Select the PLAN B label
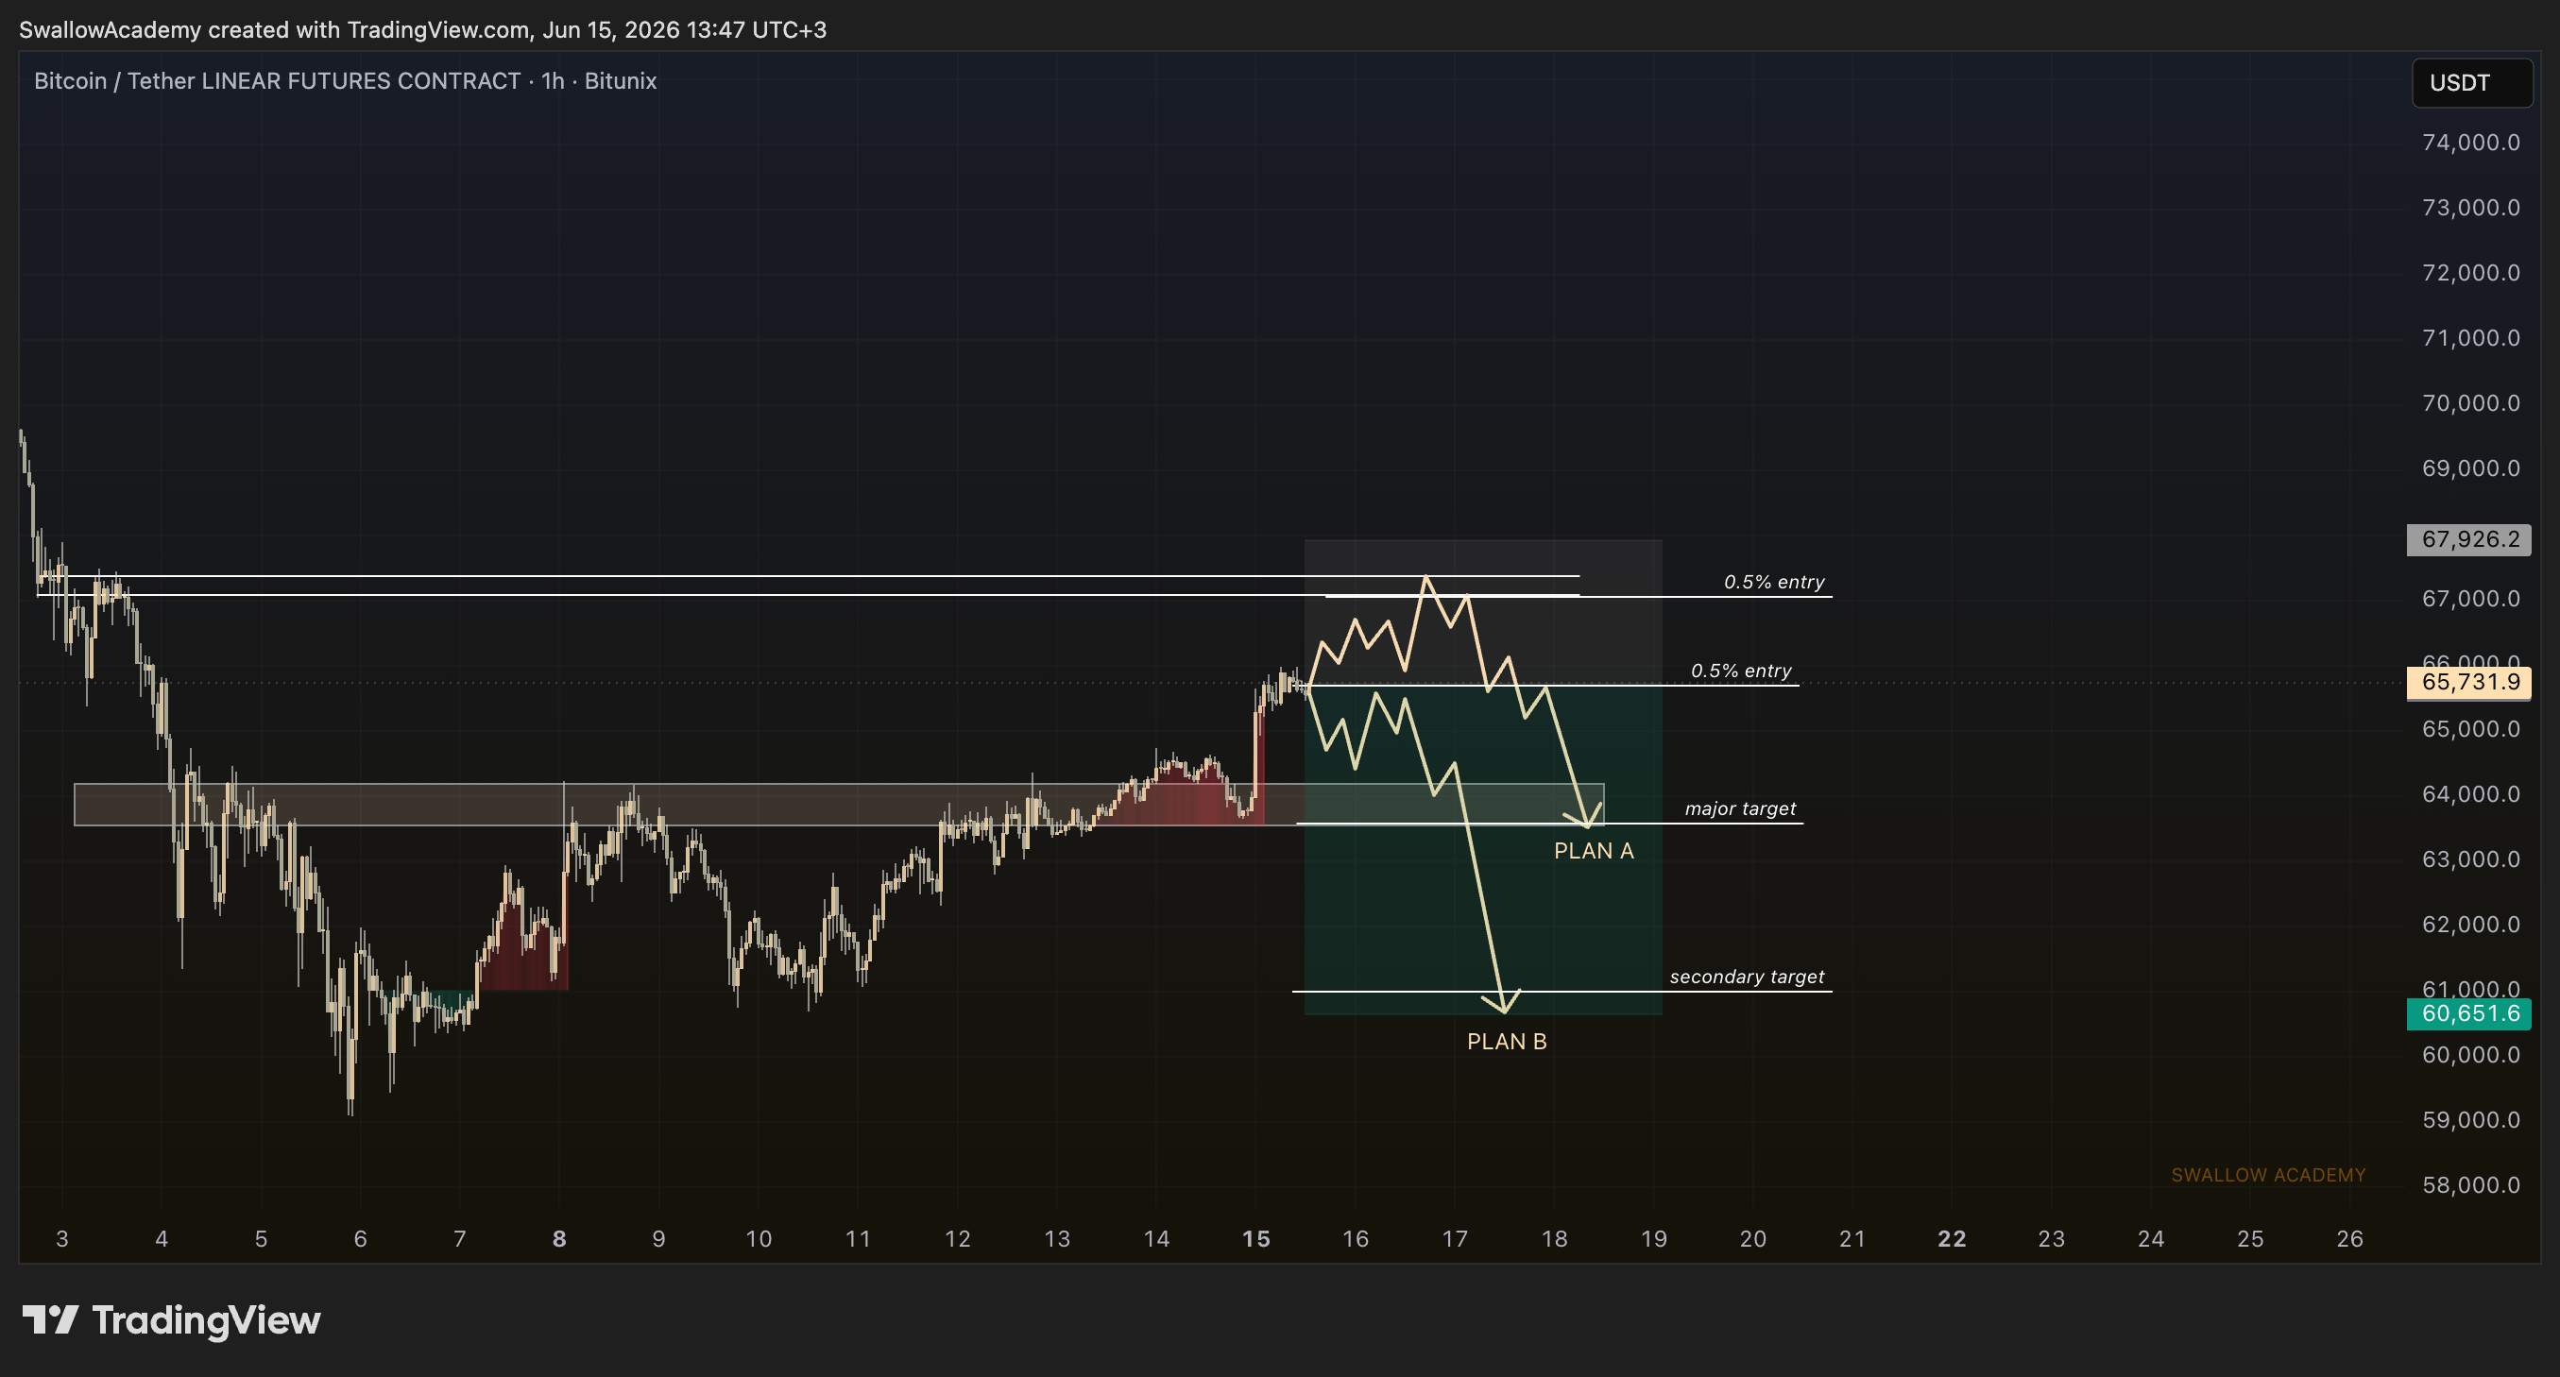 [x=1507, y=1041]
